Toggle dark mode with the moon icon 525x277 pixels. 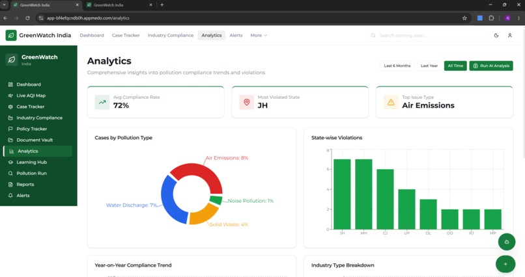pyautogui.click(x=496, y=35)
